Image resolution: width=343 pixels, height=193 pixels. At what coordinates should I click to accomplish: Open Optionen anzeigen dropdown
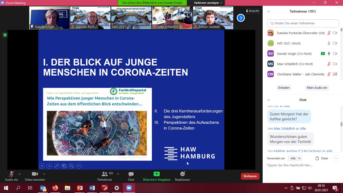pos(208,3)
